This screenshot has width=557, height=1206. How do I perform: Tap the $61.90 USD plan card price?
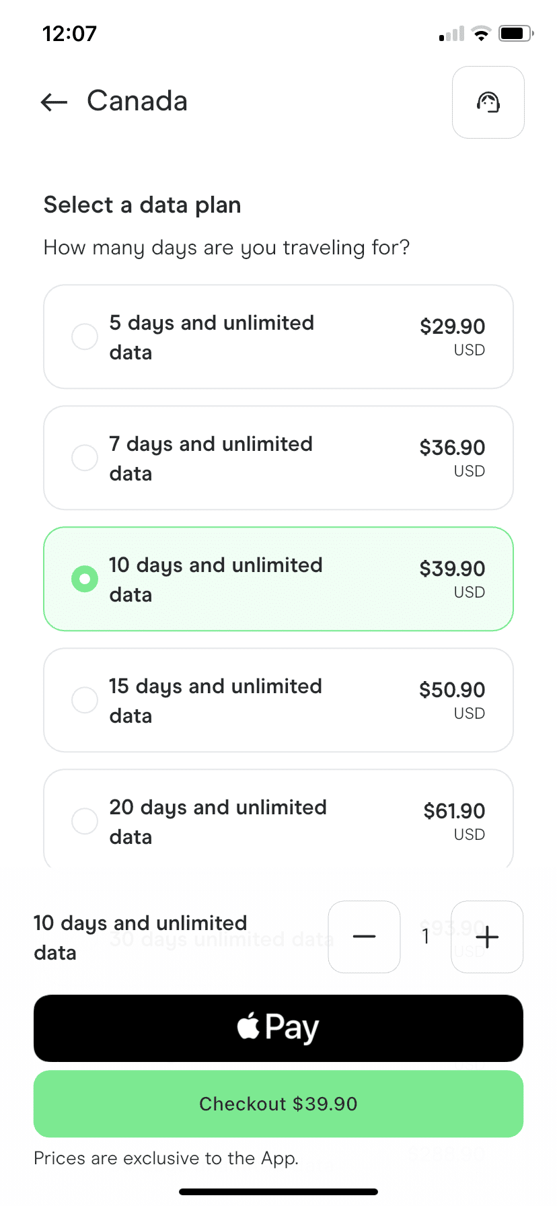pyautogui.click(x=454, y=821)
